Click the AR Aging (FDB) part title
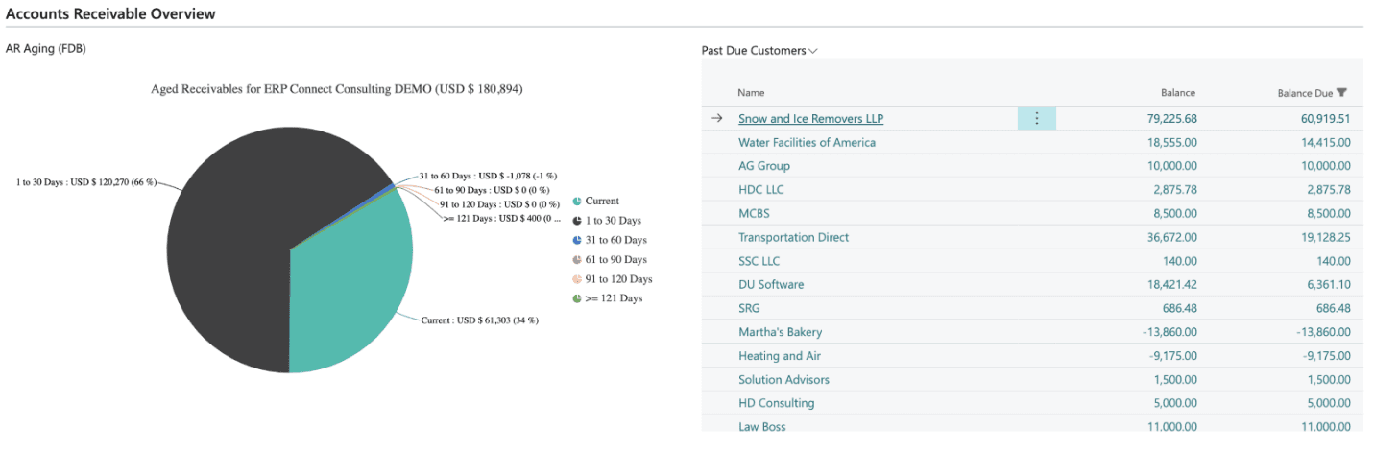 [46, 49]
